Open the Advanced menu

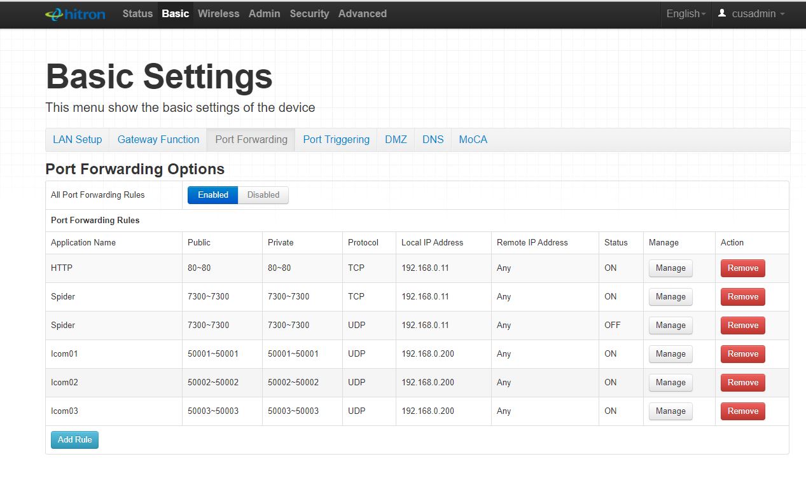pos(362,14)
